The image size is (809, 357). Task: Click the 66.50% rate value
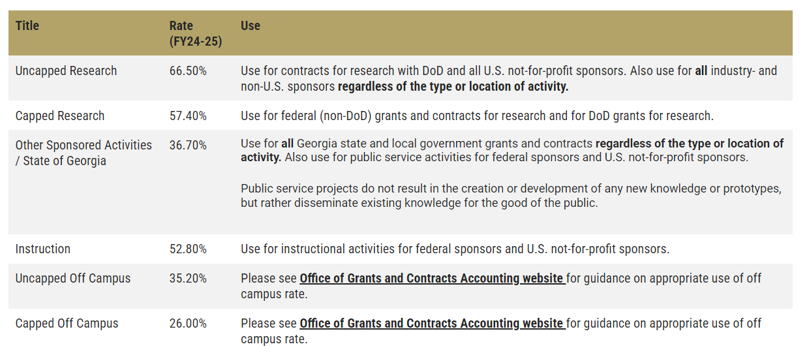[188, 71]
